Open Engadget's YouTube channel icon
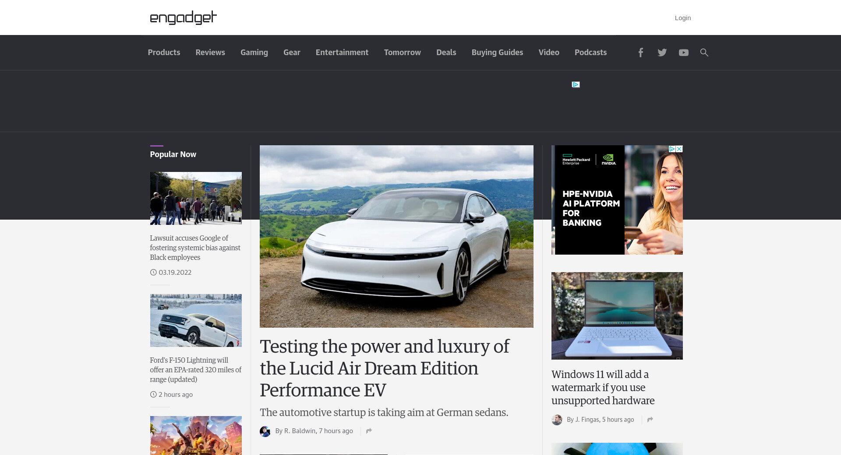 point(683,52)
